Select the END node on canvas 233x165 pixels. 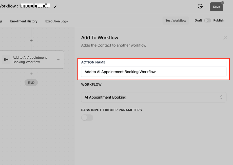31,83
